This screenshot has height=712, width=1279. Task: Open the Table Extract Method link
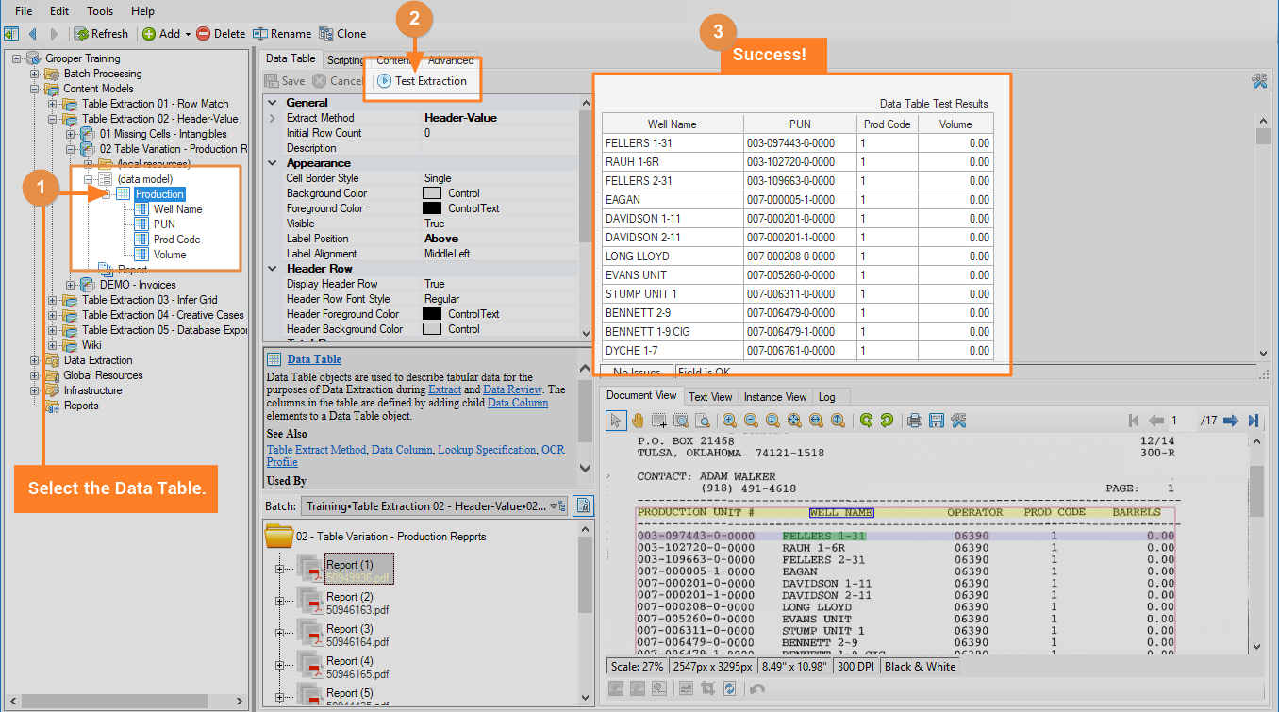[x=315, y=450]
